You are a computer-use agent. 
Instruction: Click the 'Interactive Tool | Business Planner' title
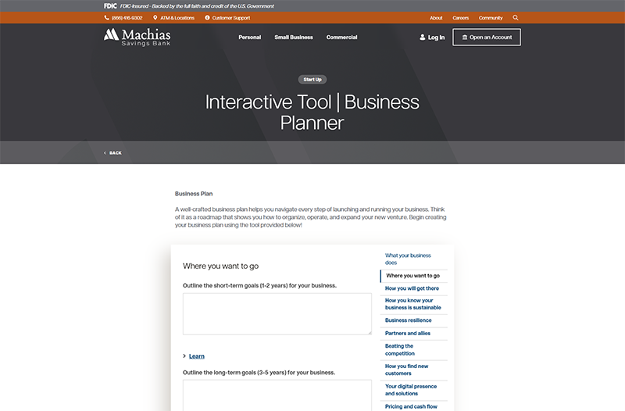tap(312, 112)
